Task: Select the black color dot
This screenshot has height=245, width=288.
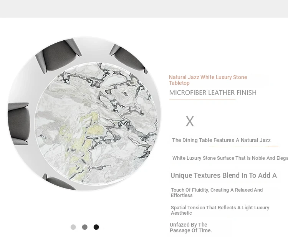Action: pos(96,227)
